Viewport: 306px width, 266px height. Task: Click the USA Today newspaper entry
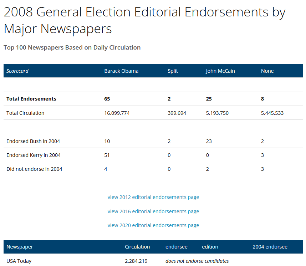pos(19,261)
